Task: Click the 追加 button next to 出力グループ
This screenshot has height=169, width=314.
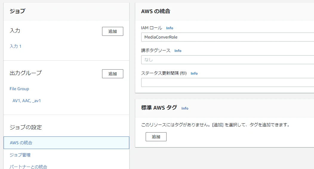Action: (113, 74)
